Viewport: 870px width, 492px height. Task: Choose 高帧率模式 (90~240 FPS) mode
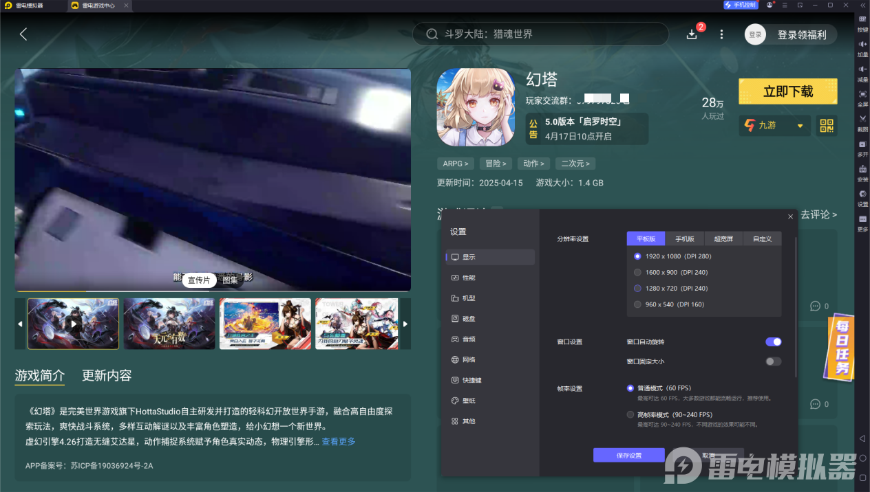click(x=630, y=414)
